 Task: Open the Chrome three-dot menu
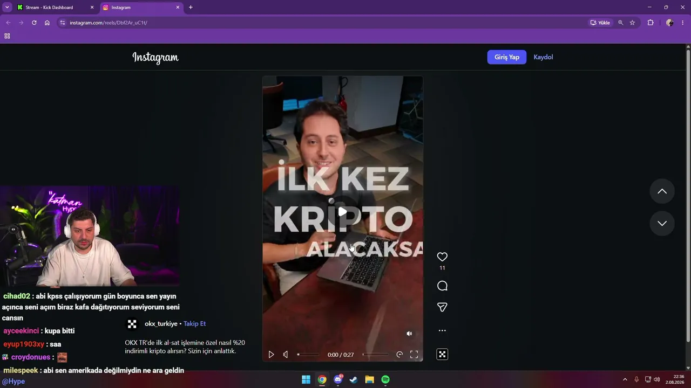tap(683, 23)
